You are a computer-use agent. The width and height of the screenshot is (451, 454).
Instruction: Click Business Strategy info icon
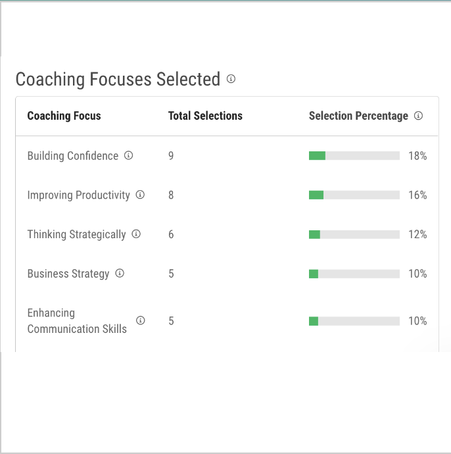pyautogui.click(x=120, y=273)
